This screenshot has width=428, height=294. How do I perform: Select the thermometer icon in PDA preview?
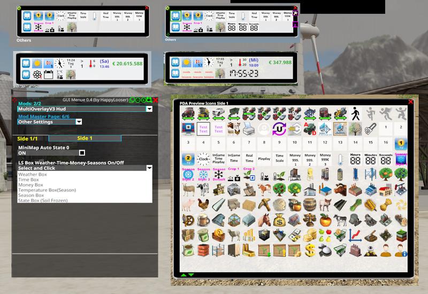pos(339,159)
